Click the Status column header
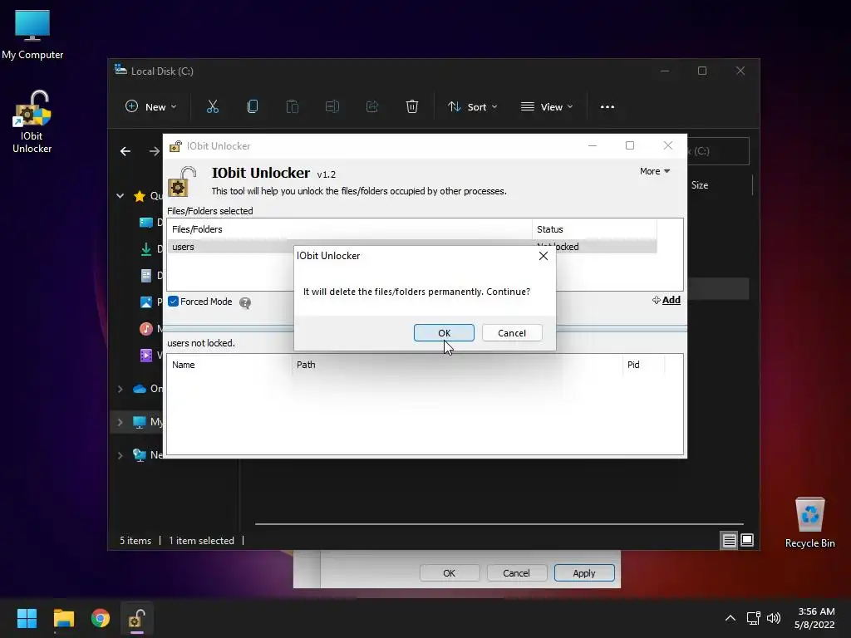 tap(594, 229)
